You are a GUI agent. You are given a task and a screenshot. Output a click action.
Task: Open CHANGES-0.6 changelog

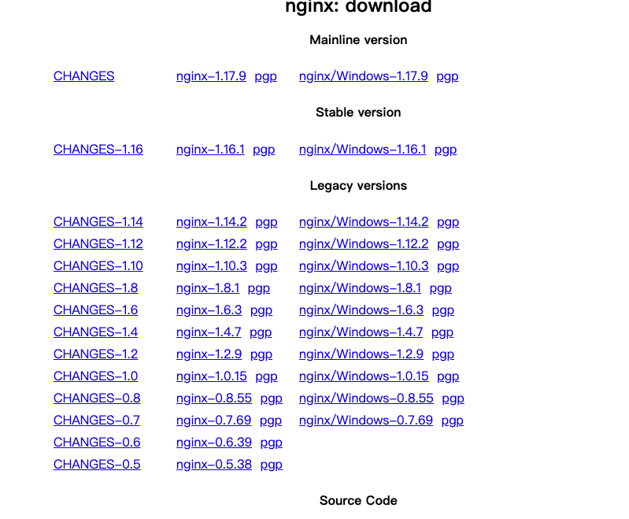(97, 443)
